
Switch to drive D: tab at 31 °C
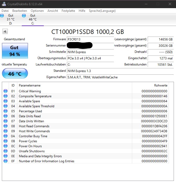[x=11, y=19]
